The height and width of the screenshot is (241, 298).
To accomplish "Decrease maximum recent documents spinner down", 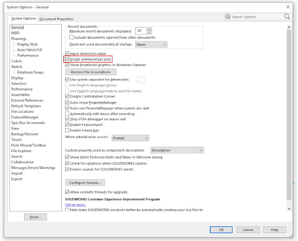I will pyautogui.click(x=149, y=32).
